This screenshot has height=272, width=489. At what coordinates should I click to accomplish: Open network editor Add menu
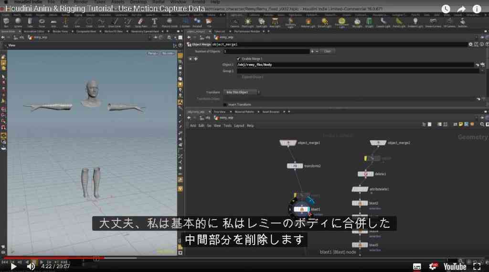click(193, 126)
